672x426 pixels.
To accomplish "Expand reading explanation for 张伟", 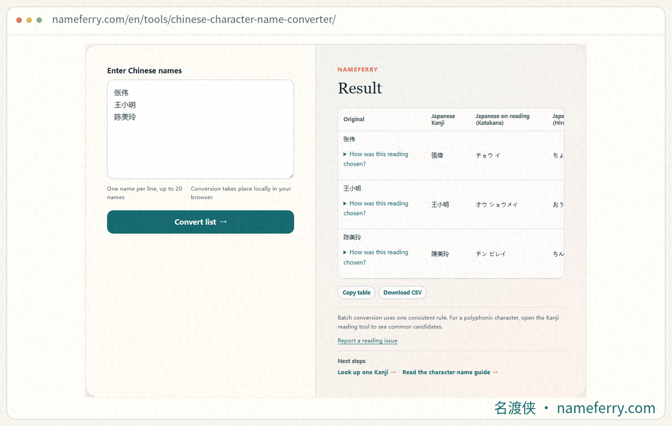I will pyautogui.click(x=376, y=159).
